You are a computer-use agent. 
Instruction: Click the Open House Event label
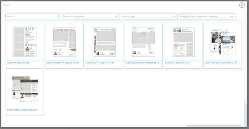[x=18, y=63]
